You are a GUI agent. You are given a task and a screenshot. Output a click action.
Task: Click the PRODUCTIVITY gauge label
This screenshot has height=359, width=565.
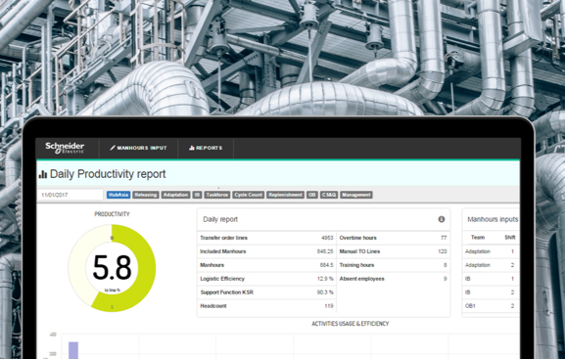pyautogui.click(x=112, y=214)
